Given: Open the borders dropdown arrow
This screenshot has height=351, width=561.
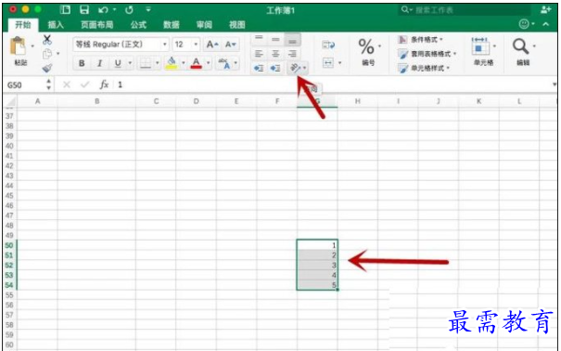Looking at the screenshot, I should [x=157, y=63].
